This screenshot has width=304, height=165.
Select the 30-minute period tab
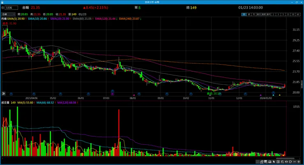click(x=293, y=14)
